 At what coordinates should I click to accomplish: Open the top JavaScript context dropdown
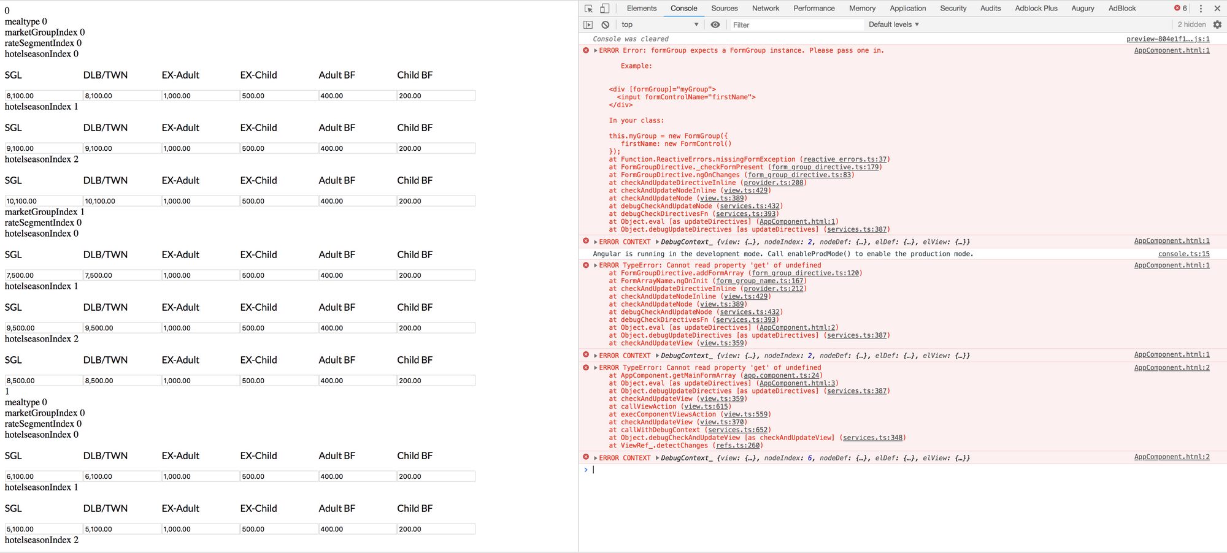coord(660,25)
